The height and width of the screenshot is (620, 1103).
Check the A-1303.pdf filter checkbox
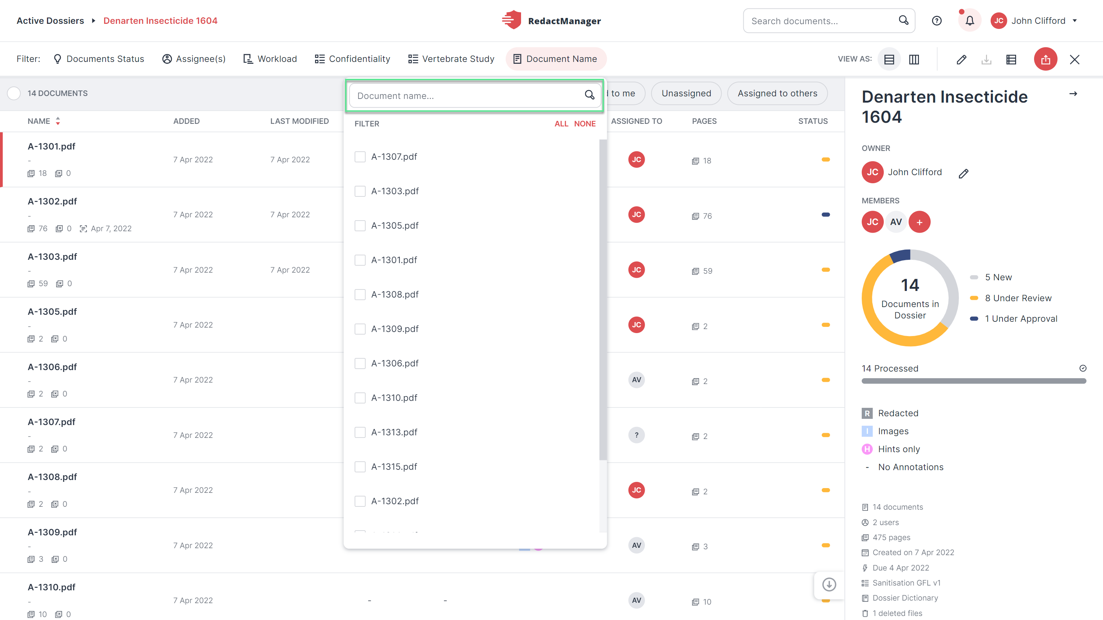pos(360,191)
